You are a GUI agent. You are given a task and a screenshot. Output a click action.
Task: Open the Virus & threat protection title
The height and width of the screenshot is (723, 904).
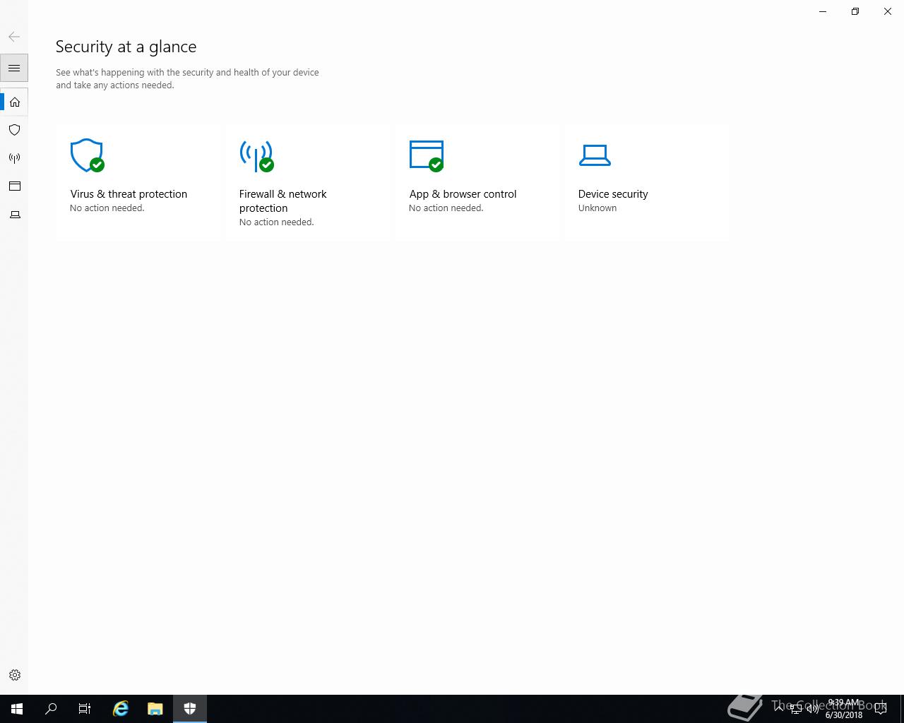click(129, 194)
